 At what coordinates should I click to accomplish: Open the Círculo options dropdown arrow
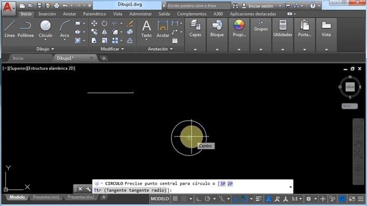[x=45, y=39]
